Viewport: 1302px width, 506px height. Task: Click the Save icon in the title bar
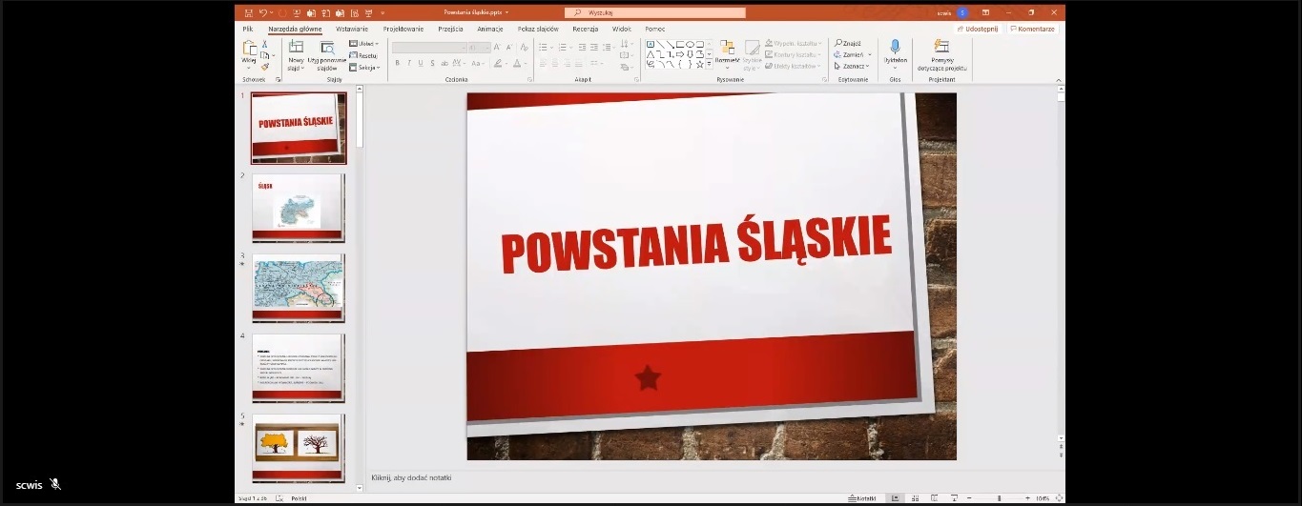[x=248, y=13]
